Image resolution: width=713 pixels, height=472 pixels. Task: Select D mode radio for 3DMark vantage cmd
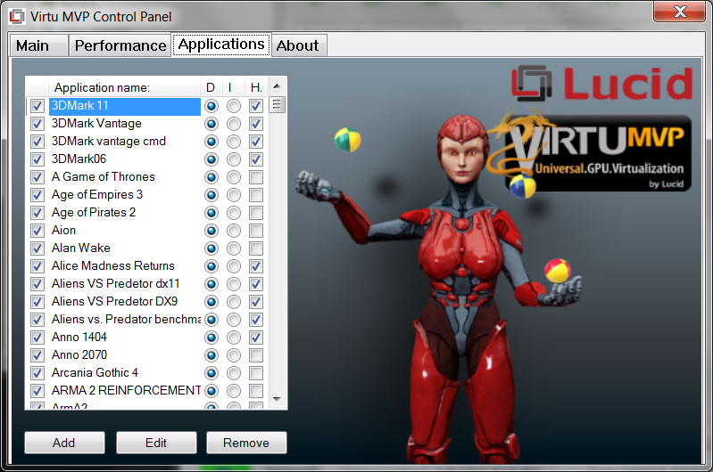tap(211, 142)
